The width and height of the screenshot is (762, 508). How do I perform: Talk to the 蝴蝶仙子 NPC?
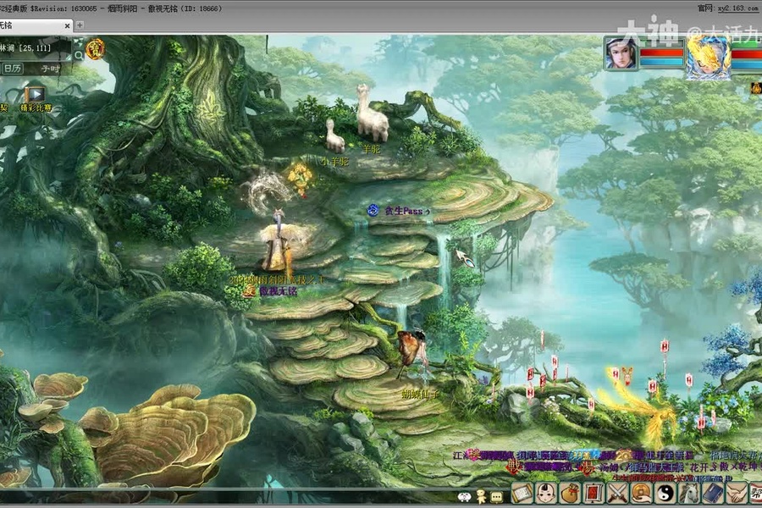pos(413,356)
